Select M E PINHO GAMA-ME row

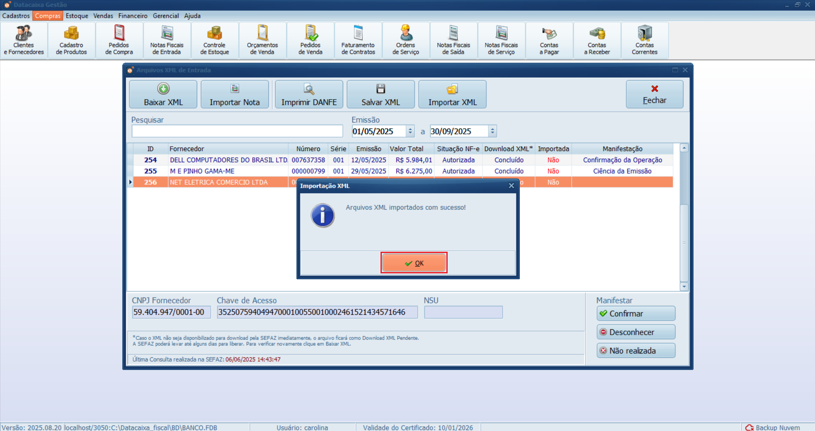point(403,171)
